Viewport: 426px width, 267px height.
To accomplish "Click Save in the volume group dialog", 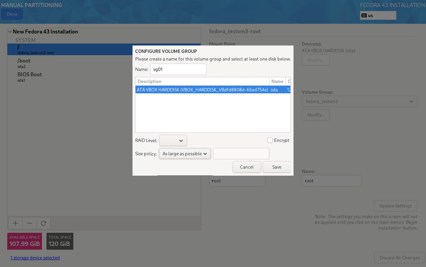I will (x=276, y=167).
